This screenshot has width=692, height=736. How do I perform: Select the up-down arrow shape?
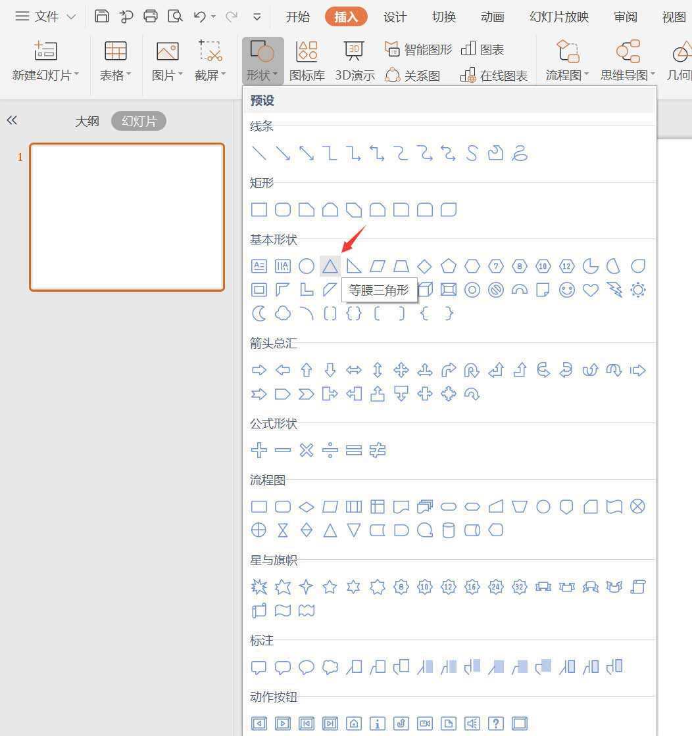point(377,371)
